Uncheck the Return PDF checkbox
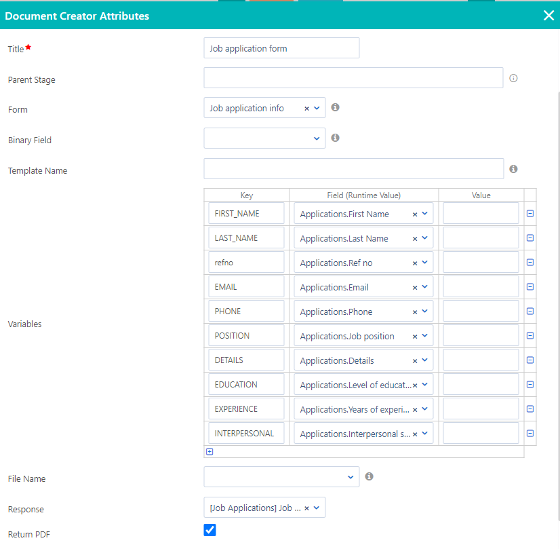Image resolution: width=560 pixels, height=549 pixels. point(209,530)
